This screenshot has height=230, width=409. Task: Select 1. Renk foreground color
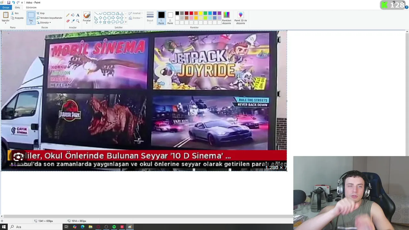click(161, 18)
